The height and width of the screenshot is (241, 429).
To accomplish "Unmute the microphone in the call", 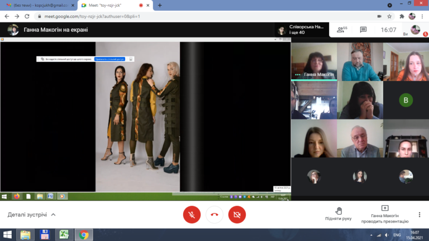I will pyautogui.click(x=192, y=215).
